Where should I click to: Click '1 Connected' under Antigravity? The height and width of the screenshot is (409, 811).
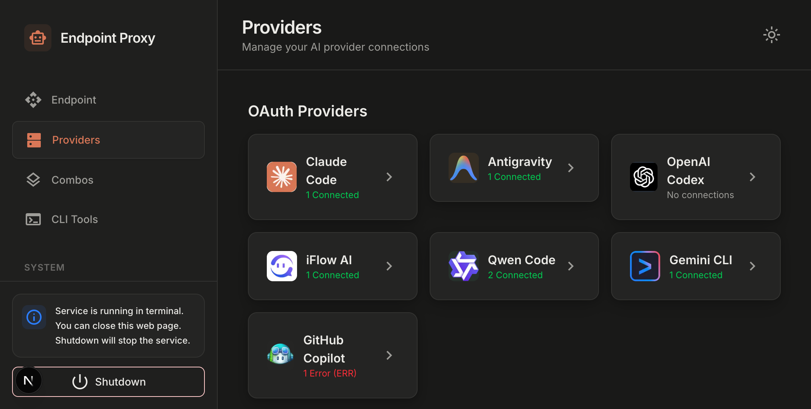(x=514, y=177)
